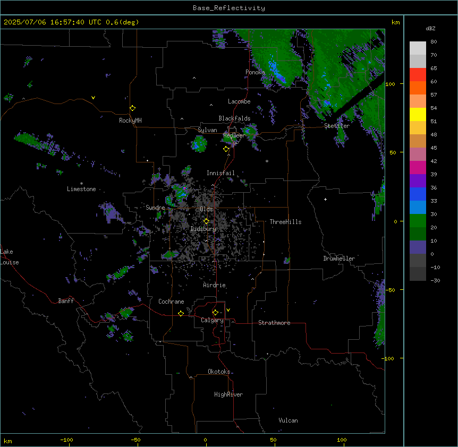Pick the purple 36-39 dBZ swatch
Screen dimensions: 458x447
418,181
